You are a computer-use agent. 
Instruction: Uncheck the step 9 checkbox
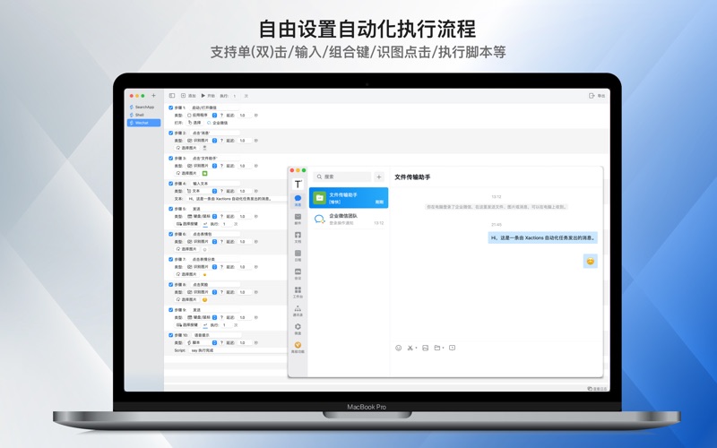coord(170,309)
